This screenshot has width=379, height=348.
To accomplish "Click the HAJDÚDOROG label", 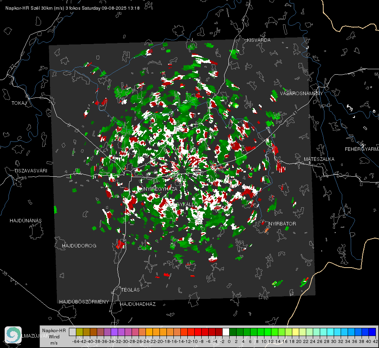I will click(x=79, y=246).
